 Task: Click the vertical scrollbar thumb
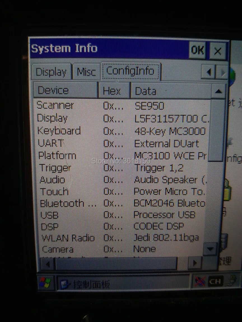click(x=216, y=130)
